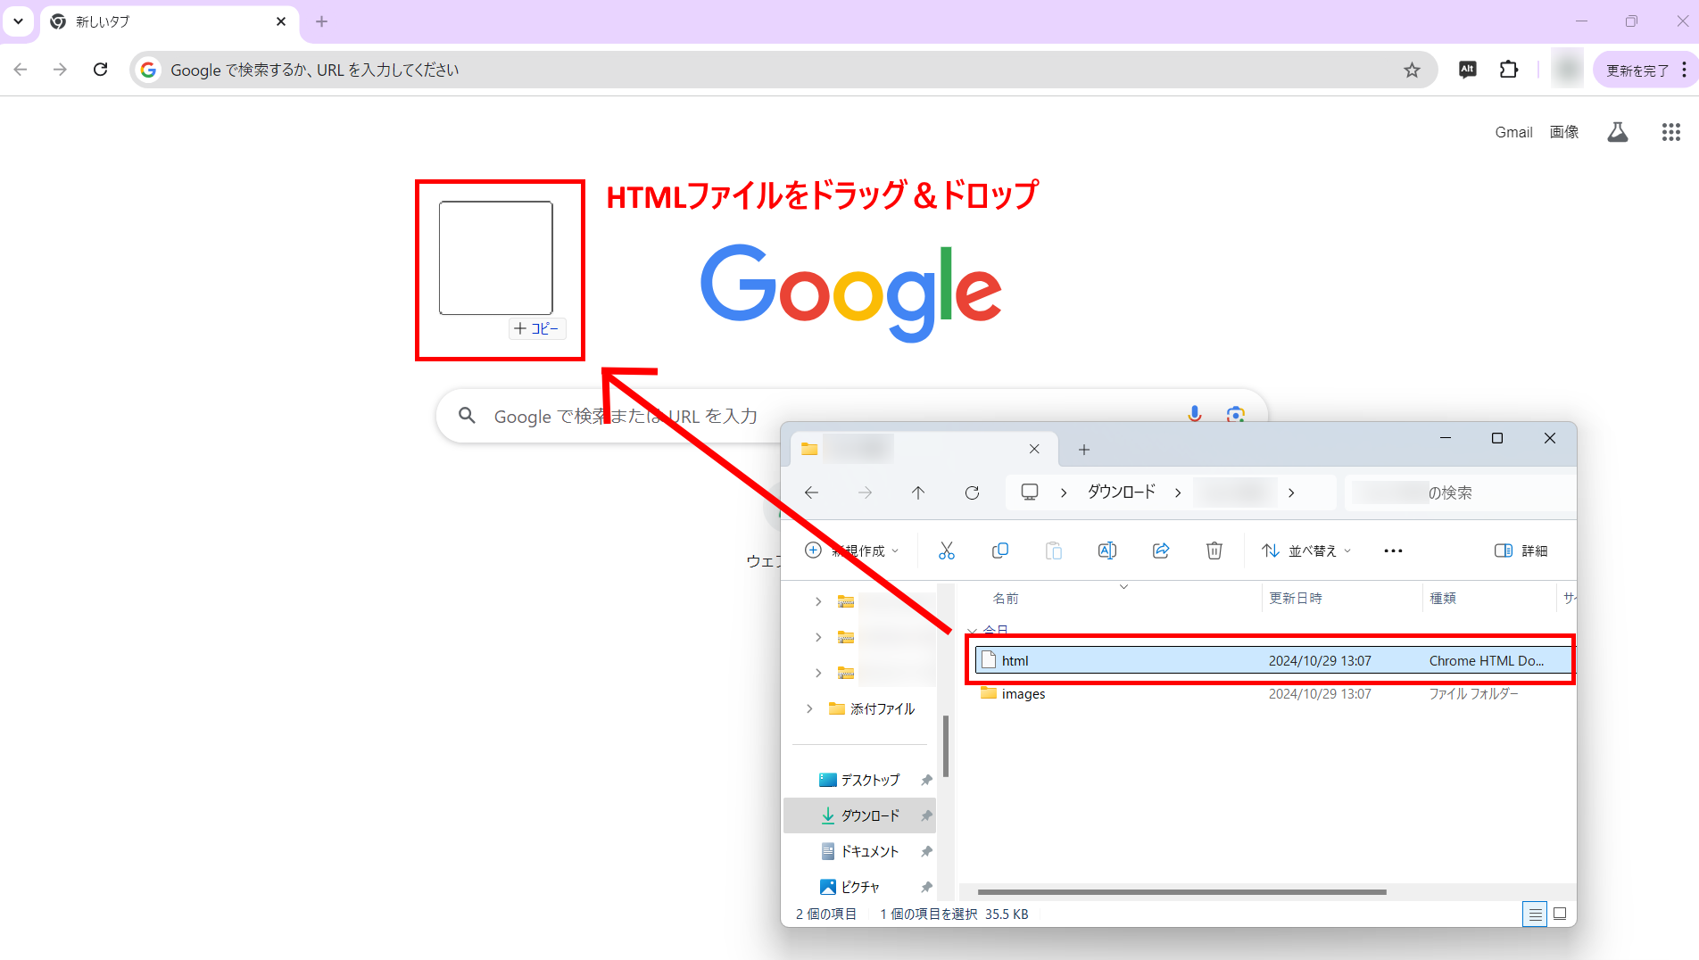Expand the last breadcrumb chevron in Explorer
This screenshot has width=1699, height=960.
coord(1290,492)
